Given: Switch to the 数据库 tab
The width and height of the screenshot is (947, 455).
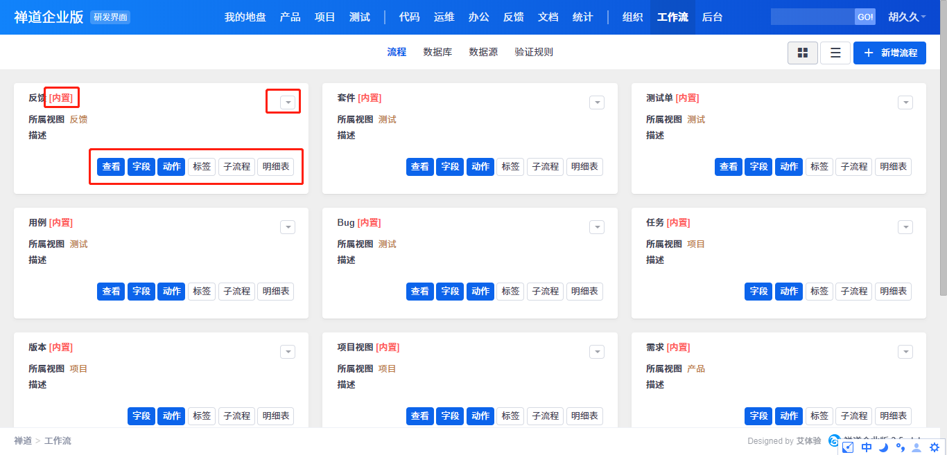Looking at the screenshot, I should point(437,52).
